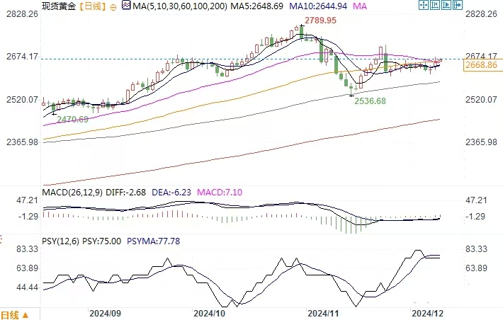The image size is (503, 320).
Task: Click the DEA:-6.23 value
Action: pyautogui.click(x=171, y=193)
